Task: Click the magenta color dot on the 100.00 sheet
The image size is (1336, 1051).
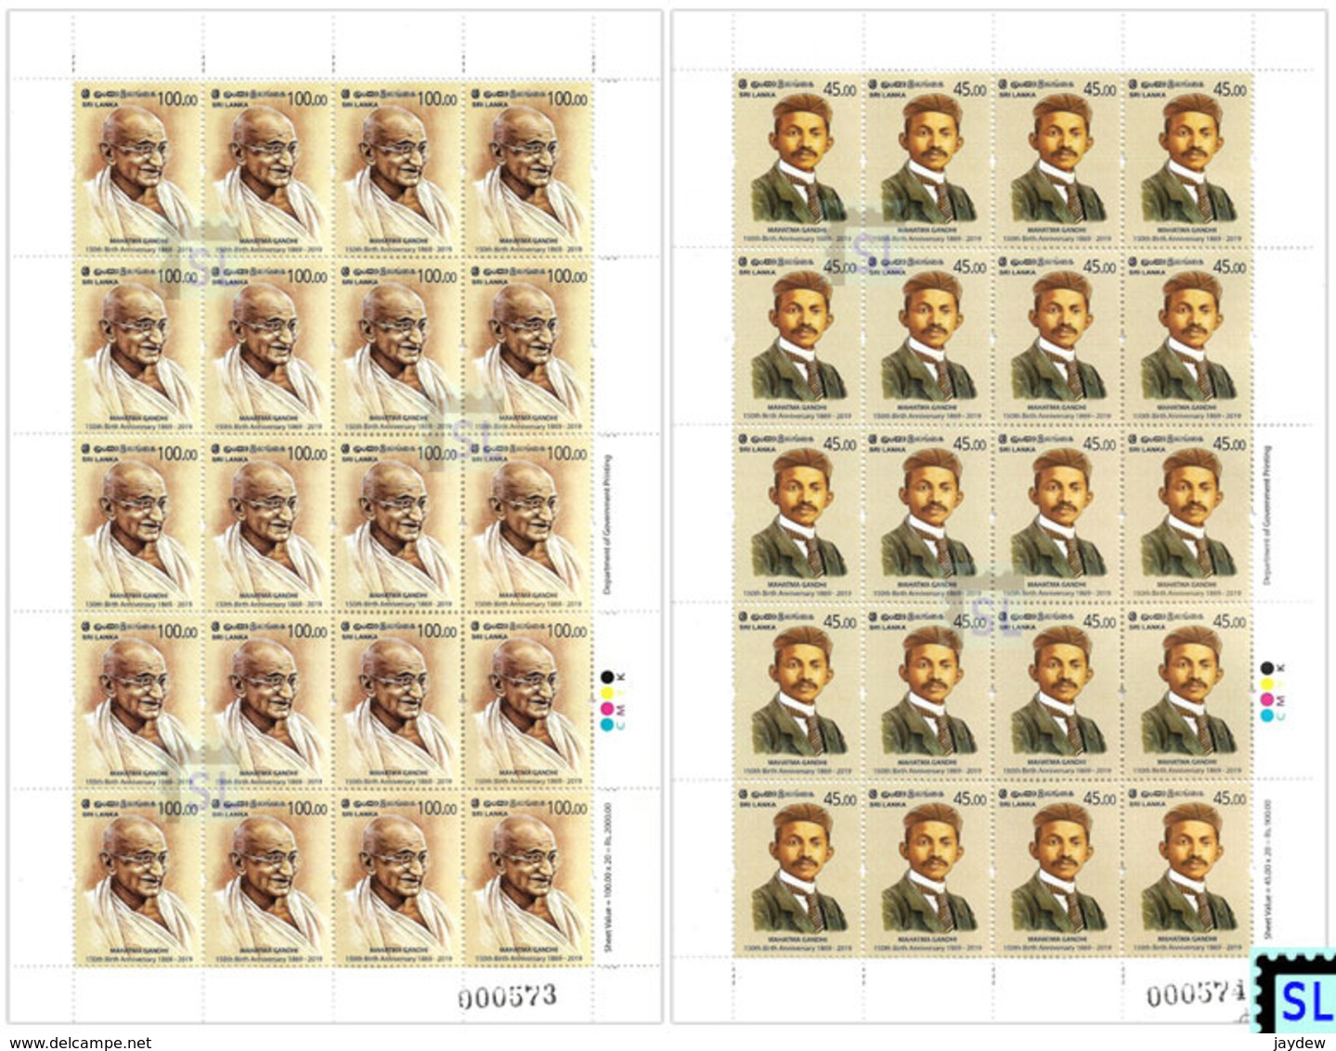Action: [x=608, y=708]
